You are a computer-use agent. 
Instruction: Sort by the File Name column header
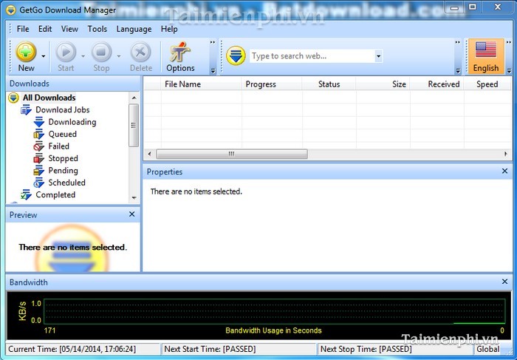(201, 84)
